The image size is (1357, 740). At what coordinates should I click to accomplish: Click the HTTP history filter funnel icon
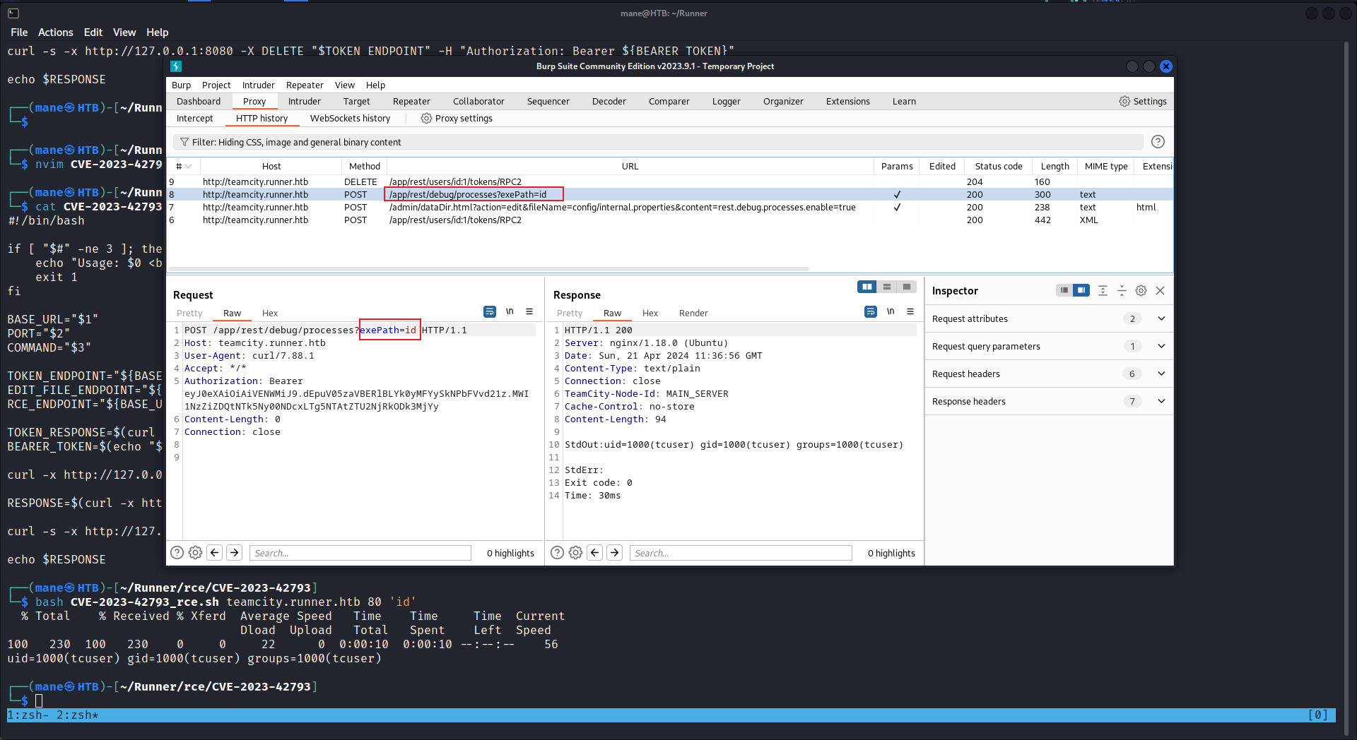click(x=184, y=142)
